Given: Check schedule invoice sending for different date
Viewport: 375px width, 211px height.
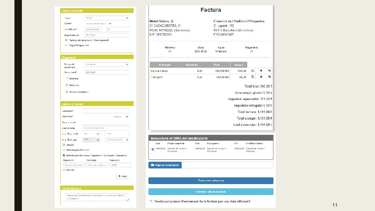Looking at the screenshot, I should (151, 202).
